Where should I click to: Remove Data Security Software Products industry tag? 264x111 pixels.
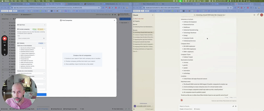coord(20,48)
